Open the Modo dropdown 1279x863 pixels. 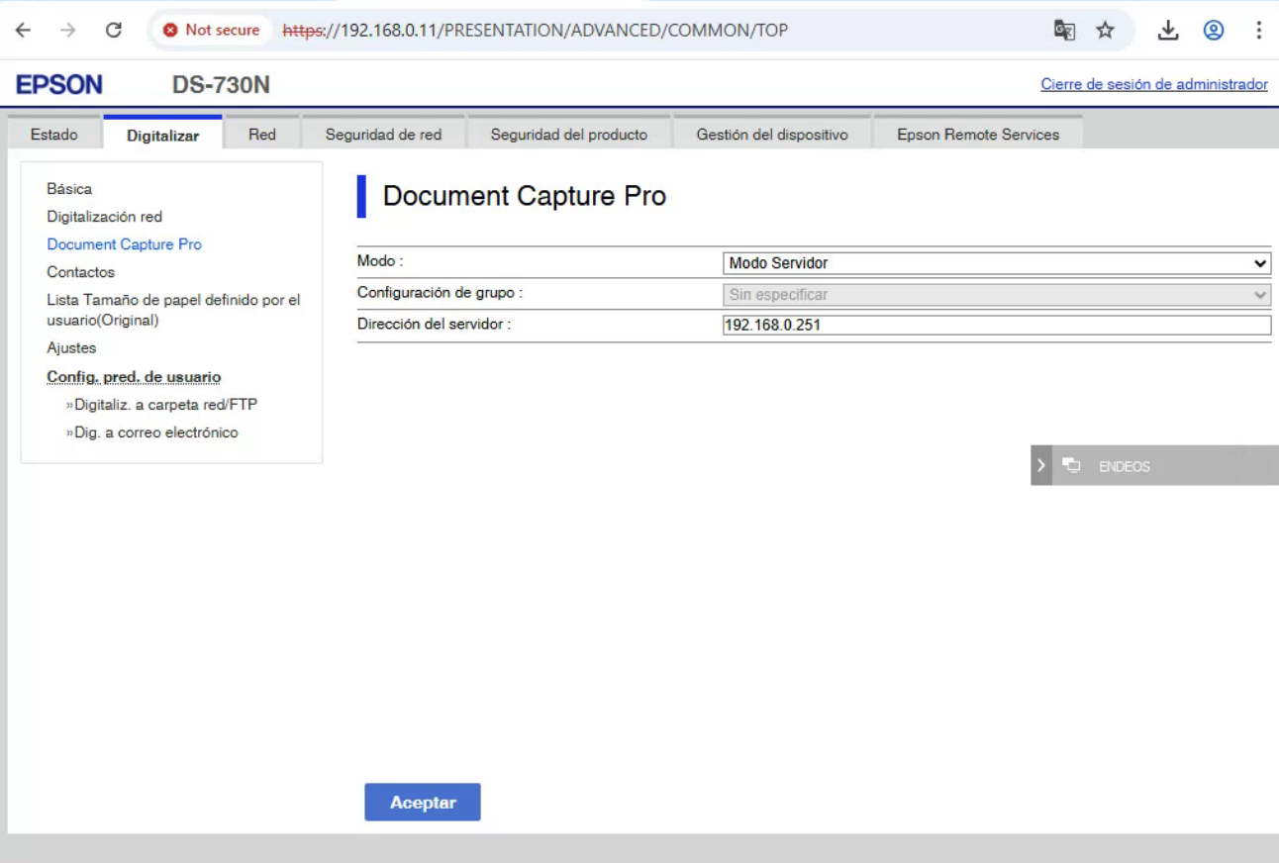pyautogui.click(x=997, y=263)
